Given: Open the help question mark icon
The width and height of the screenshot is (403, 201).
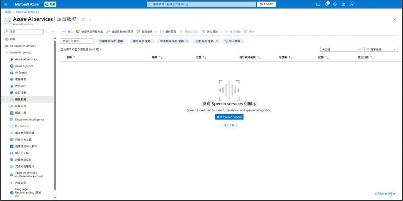Looking at the screenshot, I should (343, 4).
